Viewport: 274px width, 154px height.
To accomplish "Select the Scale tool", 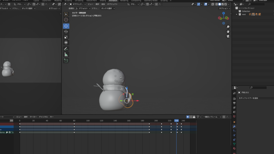I will (66, 37).
